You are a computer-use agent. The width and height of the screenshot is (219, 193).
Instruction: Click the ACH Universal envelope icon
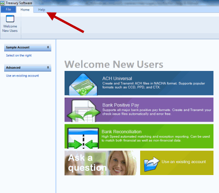click(83, 84)
